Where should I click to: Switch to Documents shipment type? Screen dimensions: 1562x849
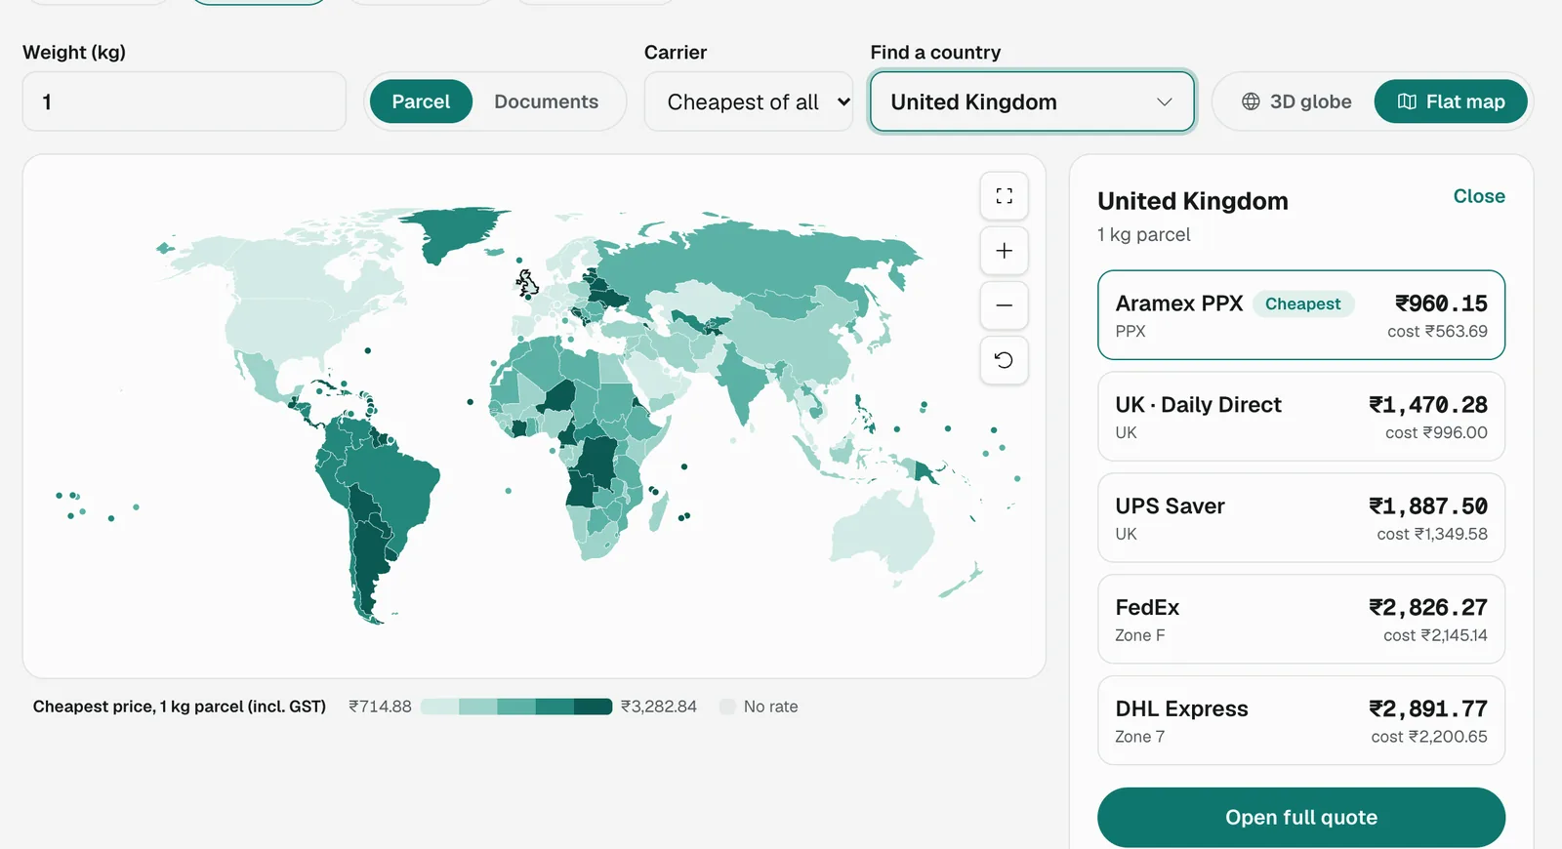click(546, 101)
